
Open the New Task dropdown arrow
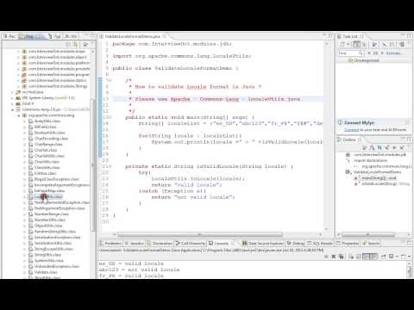pos(348,45)
